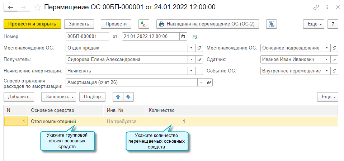The height and width of the screenshot is (161, 344).
Task: Click the Записать button
Action: pos(79,24)
